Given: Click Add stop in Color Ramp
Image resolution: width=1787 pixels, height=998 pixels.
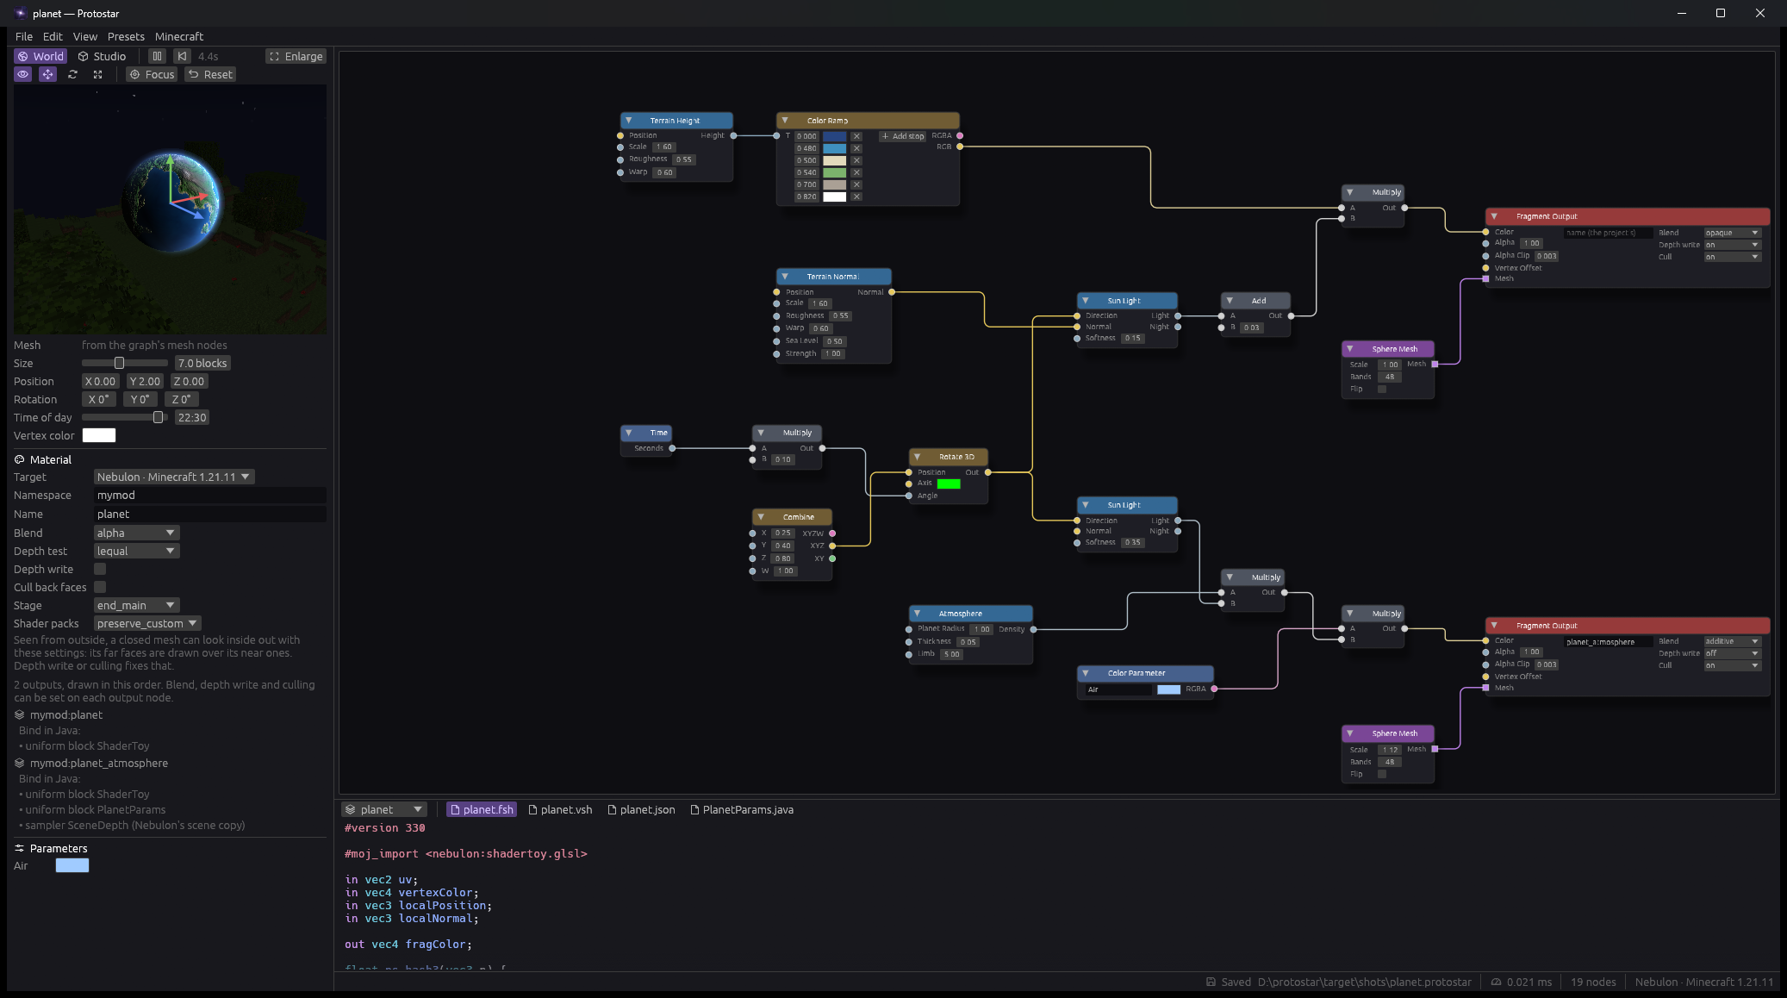Looking at the screenshot, I should (903, 136).
